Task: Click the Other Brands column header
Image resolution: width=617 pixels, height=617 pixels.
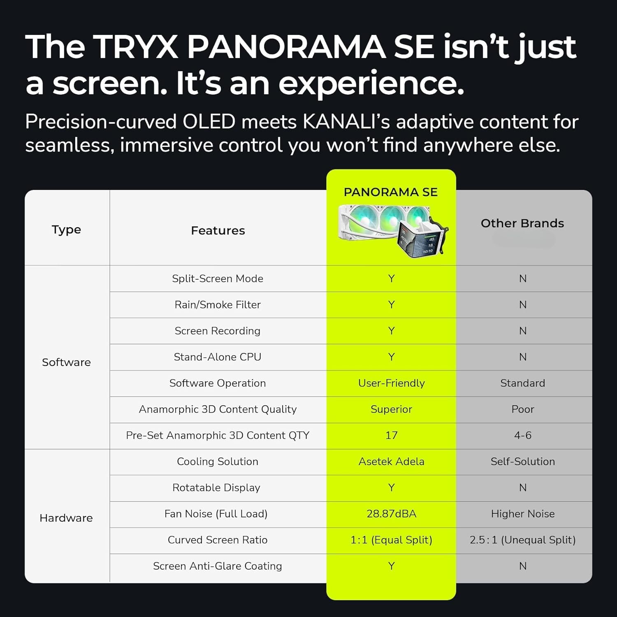Action: tap(522, 223)
